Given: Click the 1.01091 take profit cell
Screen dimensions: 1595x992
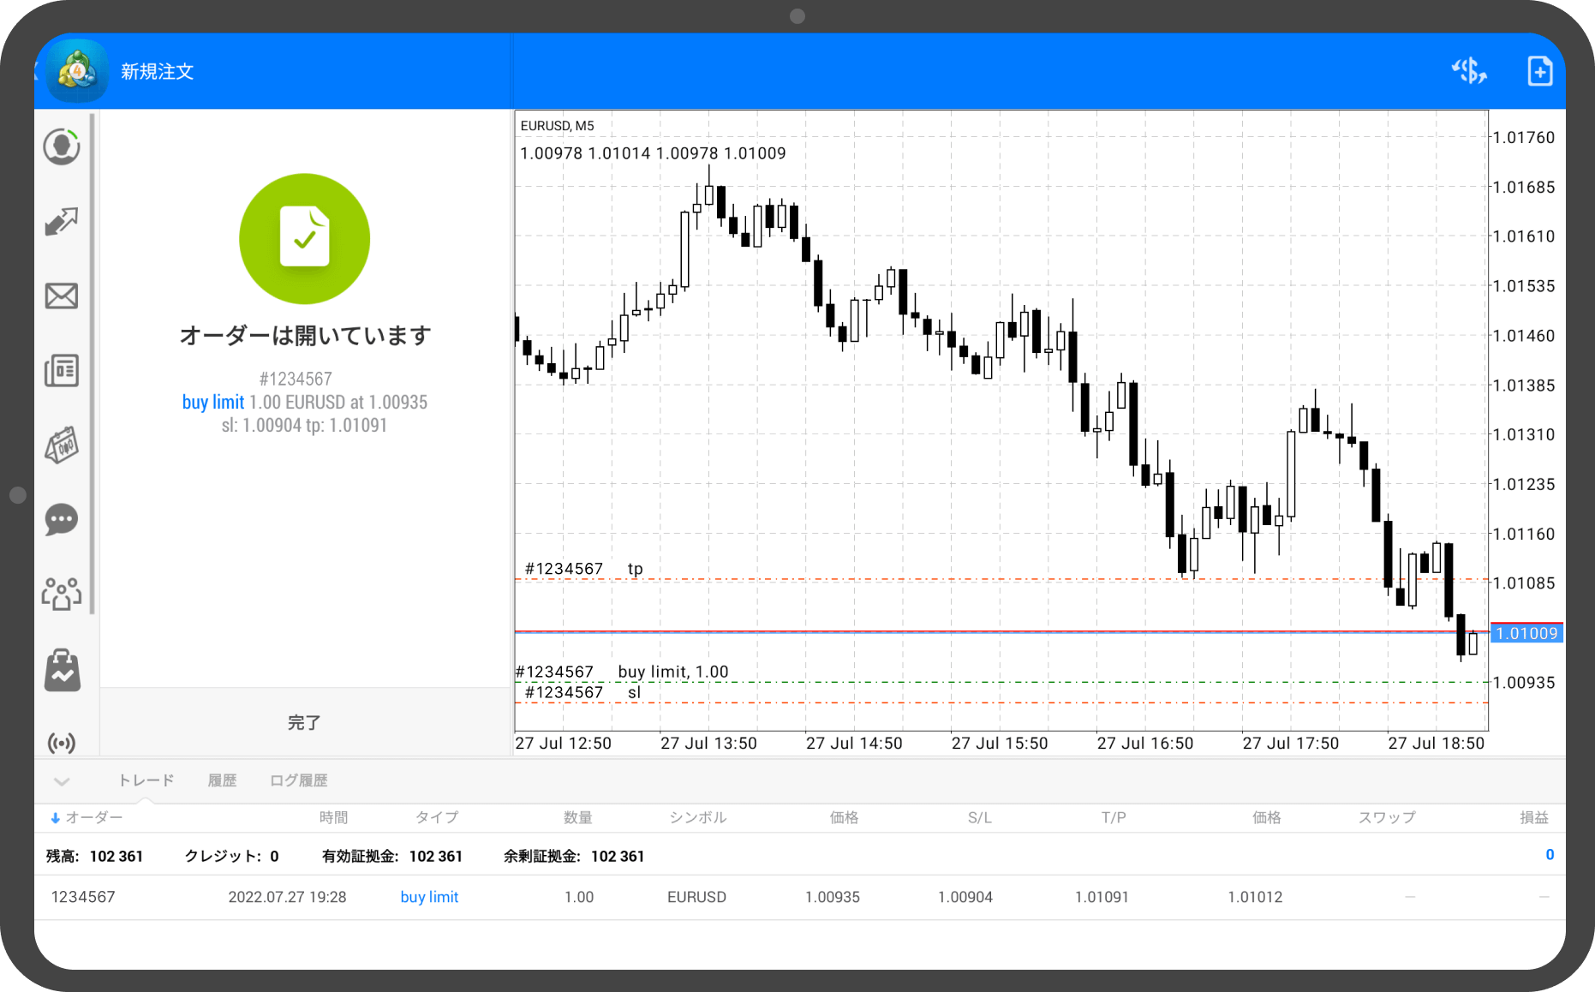Looking at the screenshot, I should (x=1102, y=897).
